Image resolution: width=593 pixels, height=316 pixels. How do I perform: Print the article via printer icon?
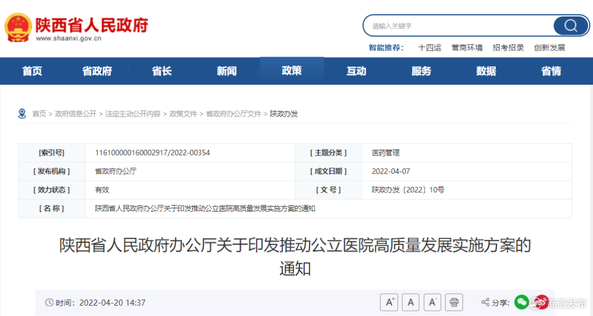coord(454,302)
